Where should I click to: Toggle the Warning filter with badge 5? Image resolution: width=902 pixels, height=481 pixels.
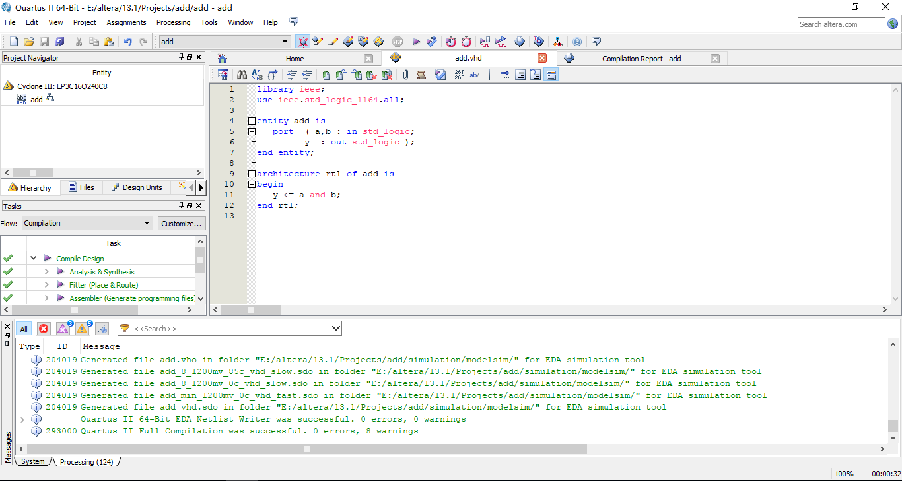click(82, 329)
